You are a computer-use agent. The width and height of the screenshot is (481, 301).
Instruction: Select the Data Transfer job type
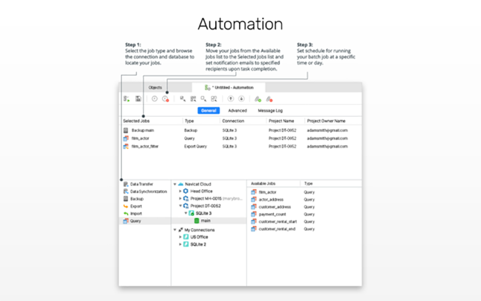[x=142, y=184]
